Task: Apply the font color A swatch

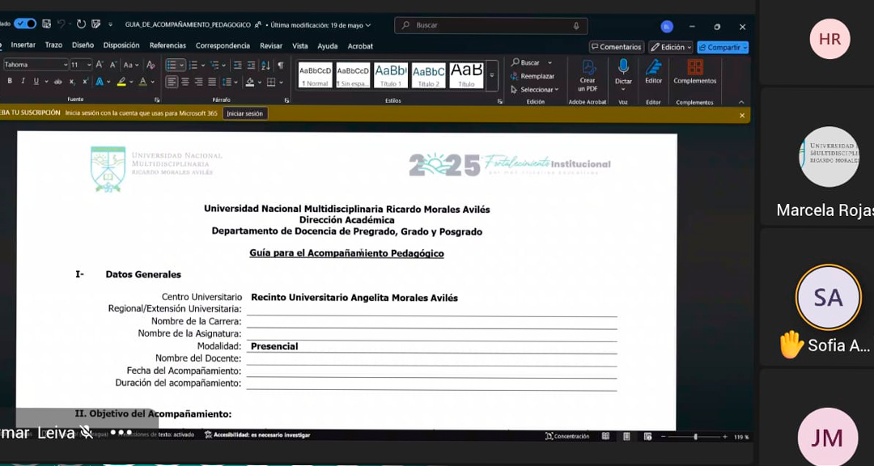Action: (142, 82)
